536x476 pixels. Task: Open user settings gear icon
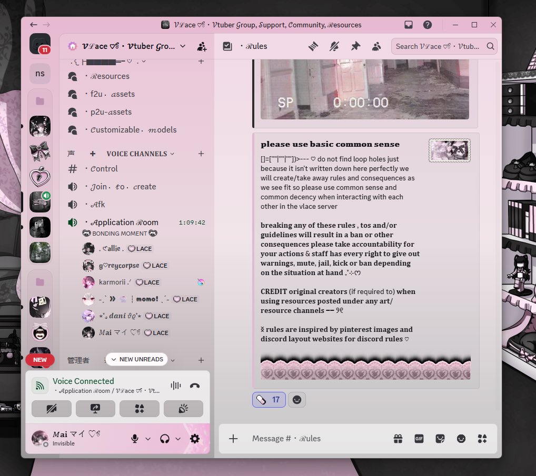pos(195,439)
